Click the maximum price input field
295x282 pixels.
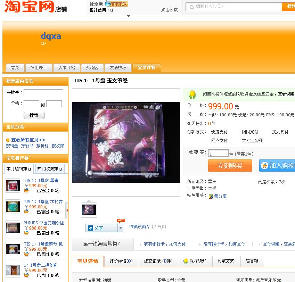click(x=54, y=104)
